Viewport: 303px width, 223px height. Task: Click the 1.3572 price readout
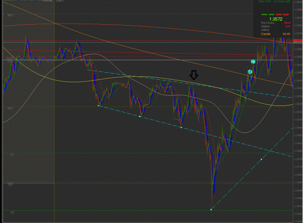coord(276,19)
